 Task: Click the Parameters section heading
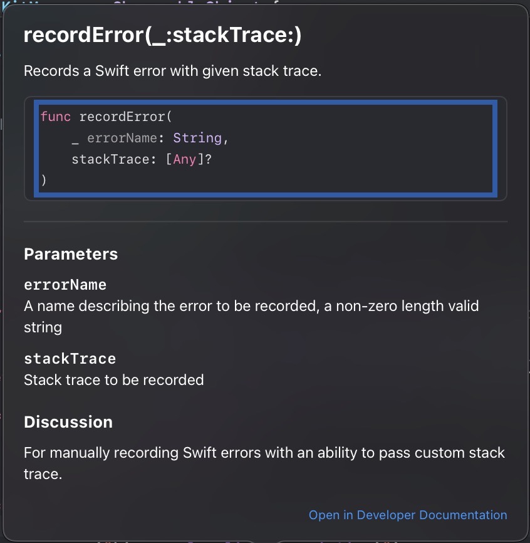point(71,254)
